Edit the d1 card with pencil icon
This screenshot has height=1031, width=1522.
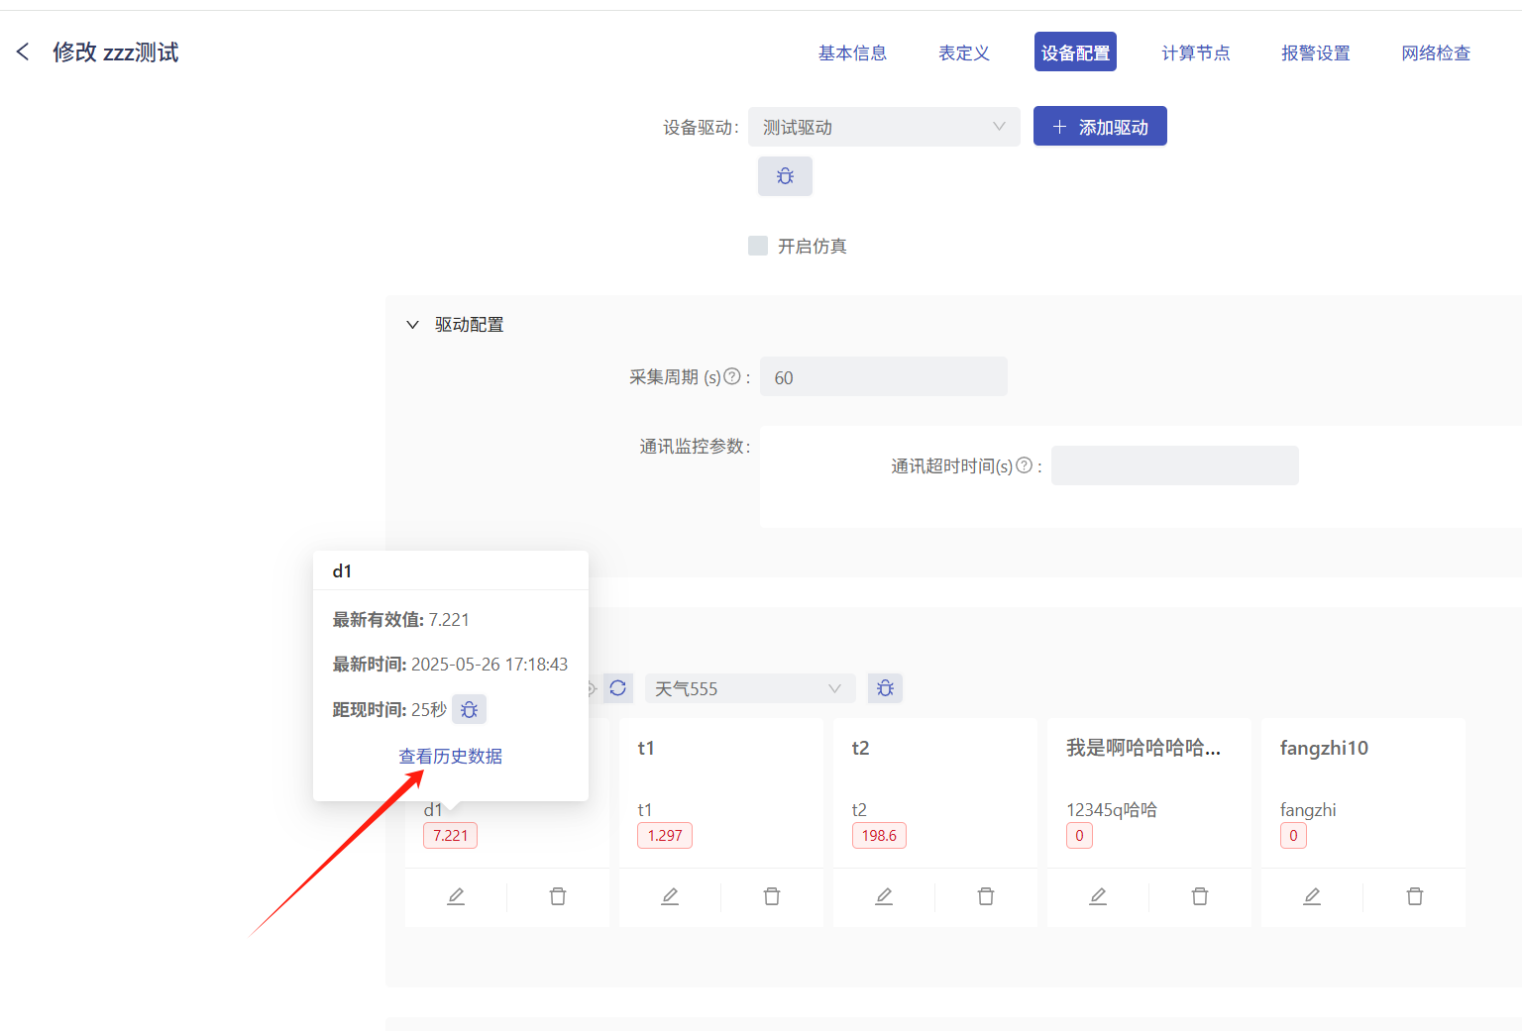[456, 896]
